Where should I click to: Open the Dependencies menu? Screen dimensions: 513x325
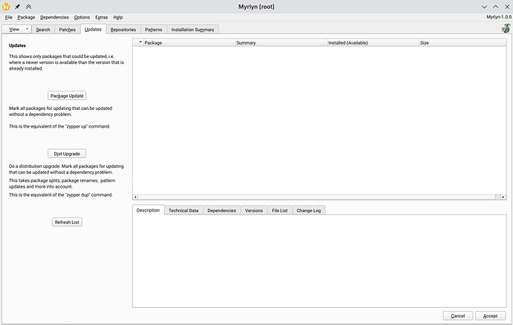(54, 17)
